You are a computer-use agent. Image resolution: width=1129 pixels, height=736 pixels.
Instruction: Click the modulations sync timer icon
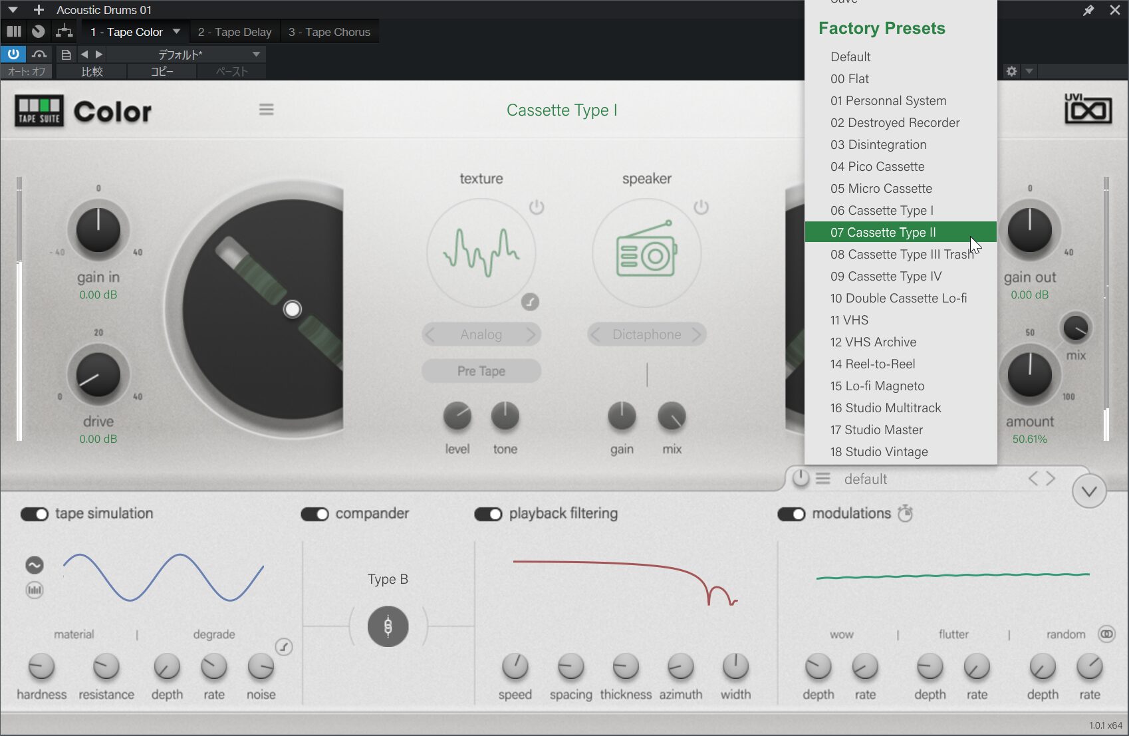point(906,513)
